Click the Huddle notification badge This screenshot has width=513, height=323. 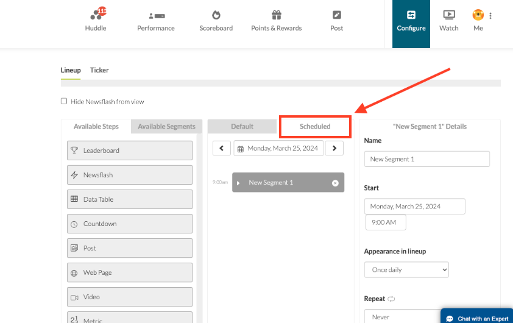[x=102, y=11]
